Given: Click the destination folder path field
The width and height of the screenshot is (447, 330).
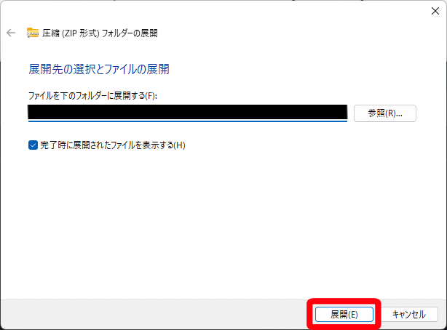Looking at the screenshot, I should (x=188, y=113).
